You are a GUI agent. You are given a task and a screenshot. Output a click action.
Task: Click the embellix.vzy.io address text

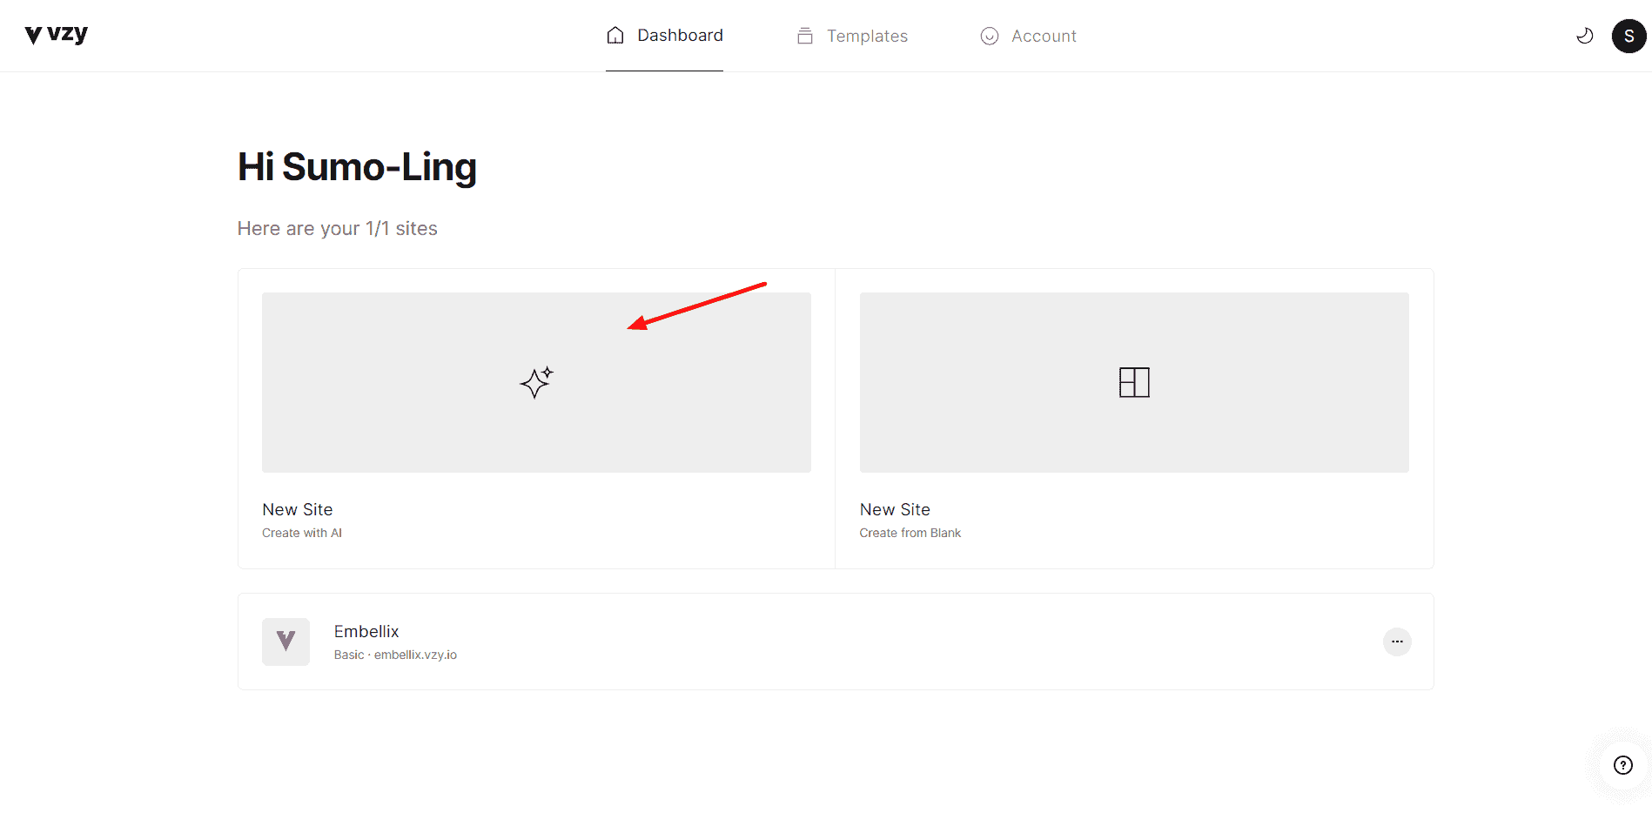pos(415,655)
